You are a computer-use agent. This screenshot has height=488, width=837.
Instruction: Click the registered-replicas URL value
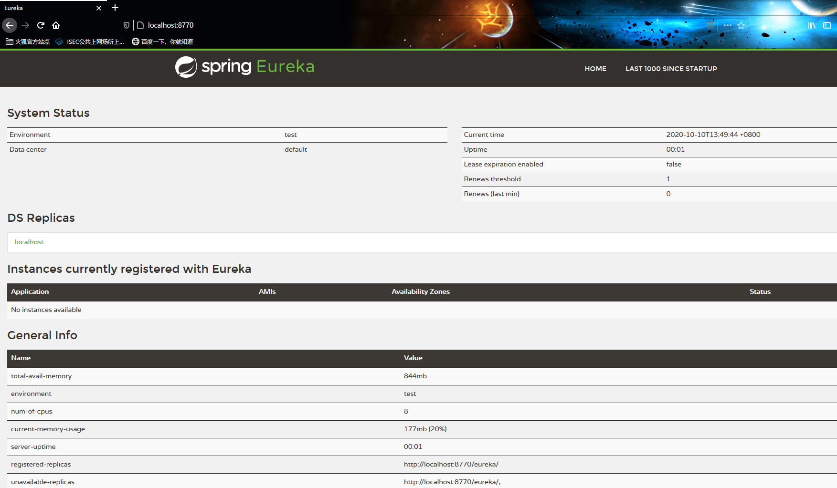[x=451, y=464]
